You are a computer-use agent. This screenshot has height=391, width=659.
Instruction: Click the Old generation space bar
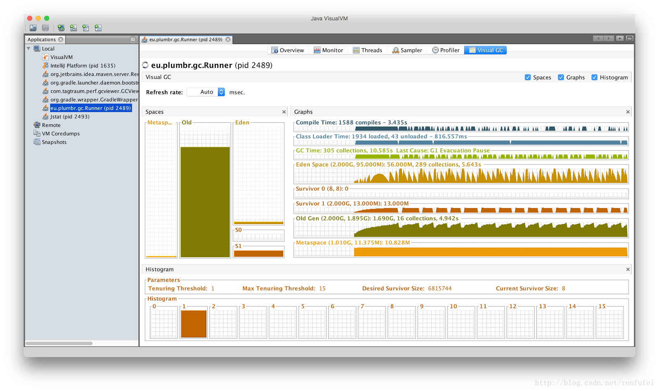(x=205, y=202)
